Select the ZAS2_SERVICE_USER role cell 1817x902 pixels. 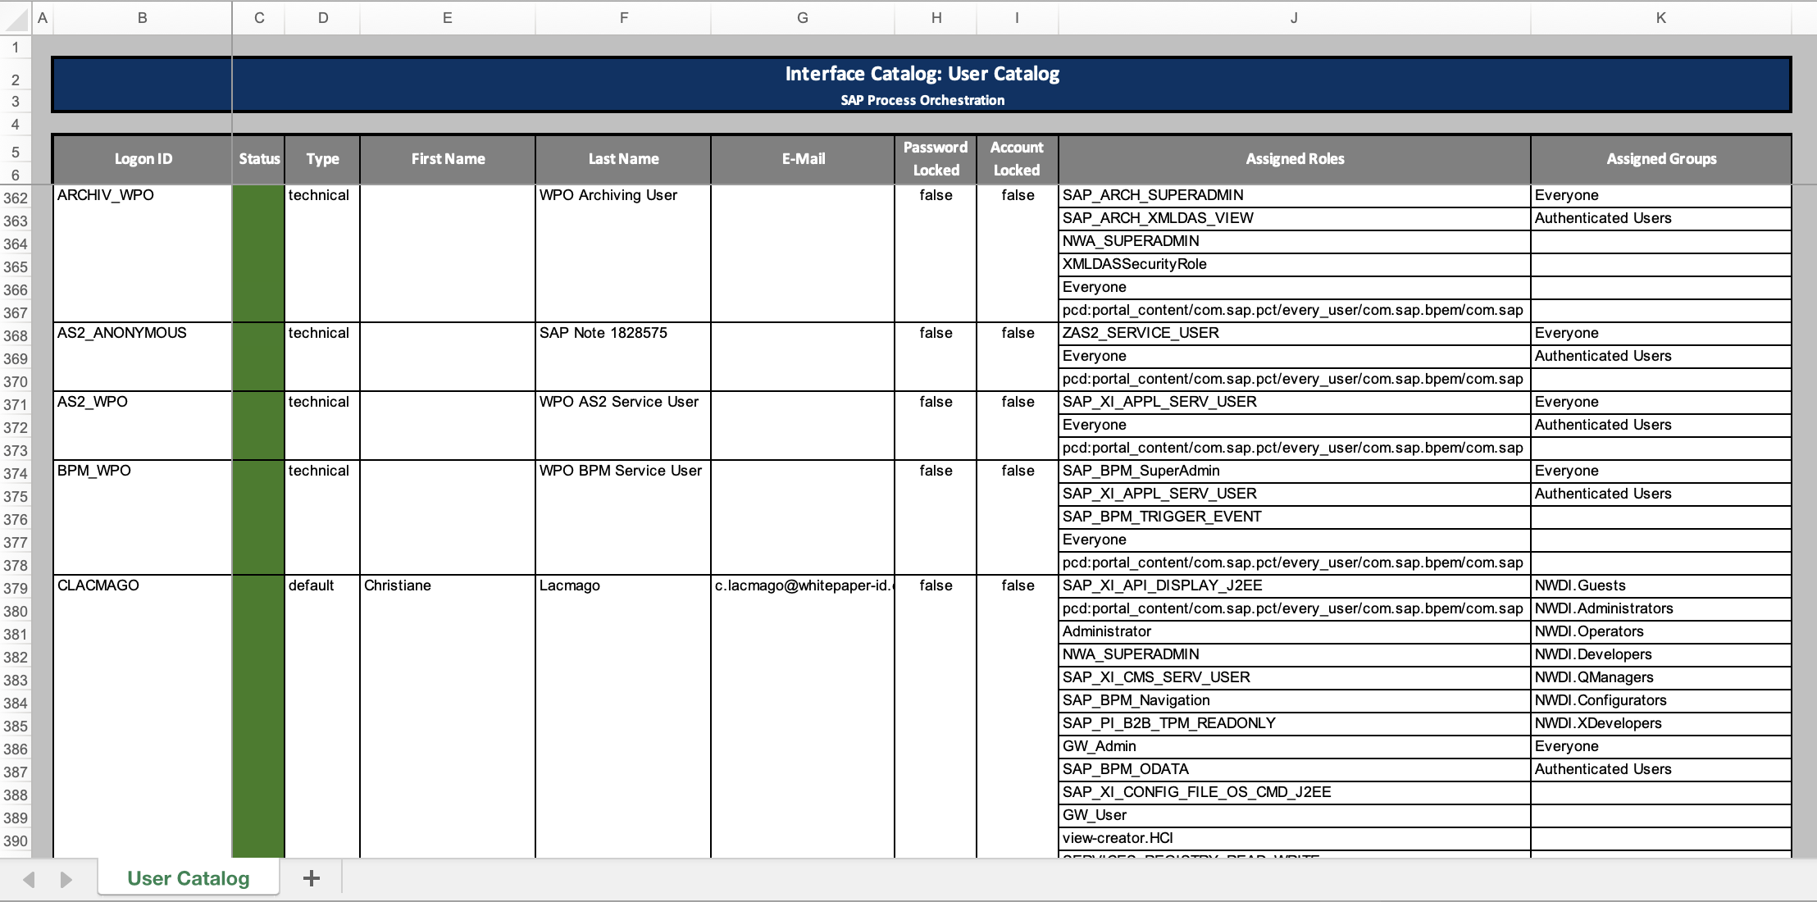(1295, 333)
